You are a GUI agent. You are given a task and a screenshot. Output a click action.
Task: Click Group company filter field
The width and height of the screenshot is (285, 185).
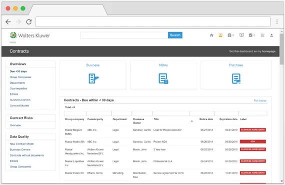point(75,113)
